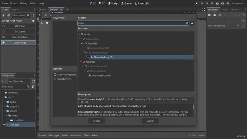This screenshot has height=139, width=247.
Task: Switch to the 3D workspace
Action: tap(102, 3)
